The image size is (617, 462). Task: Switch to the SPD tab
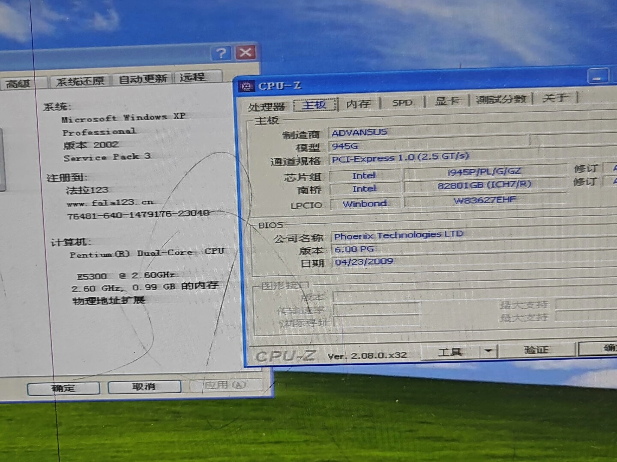402,103
